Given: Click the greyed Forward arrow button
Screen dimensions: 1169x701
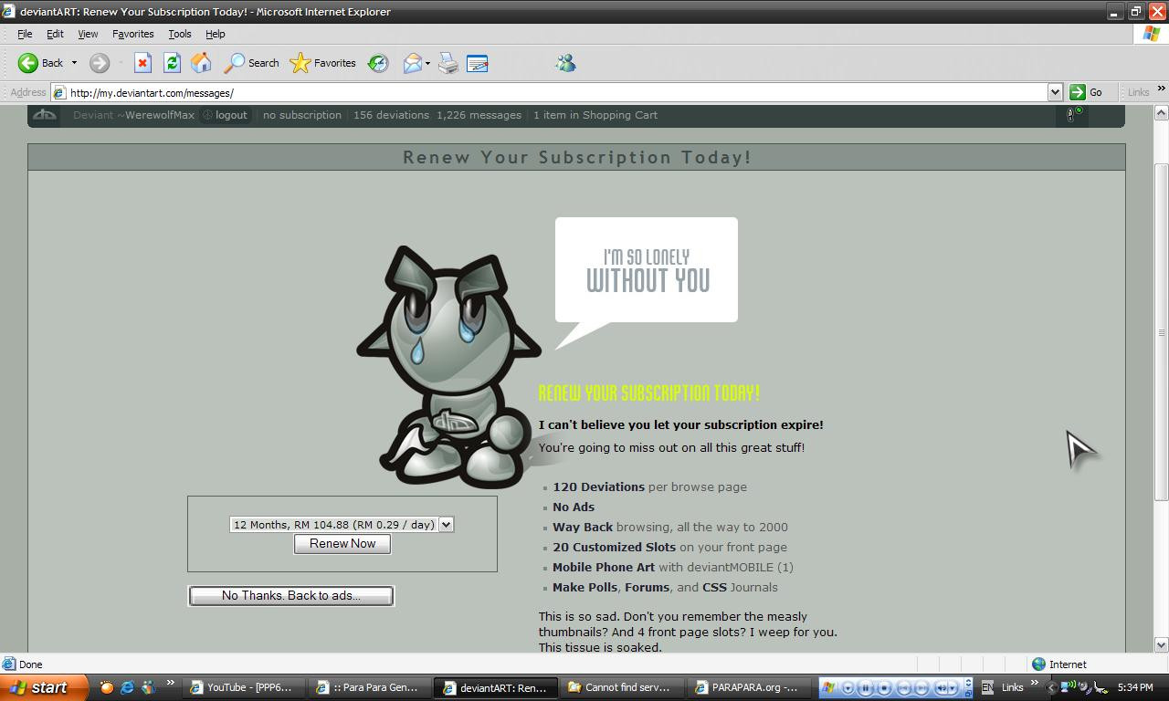Looking at the screenshot, I should click(100, 63).
